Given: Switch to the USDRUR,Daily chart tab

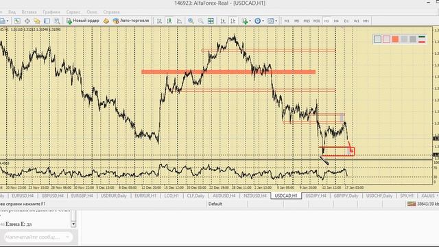Looking at the screenshot, I should point(114,196).
